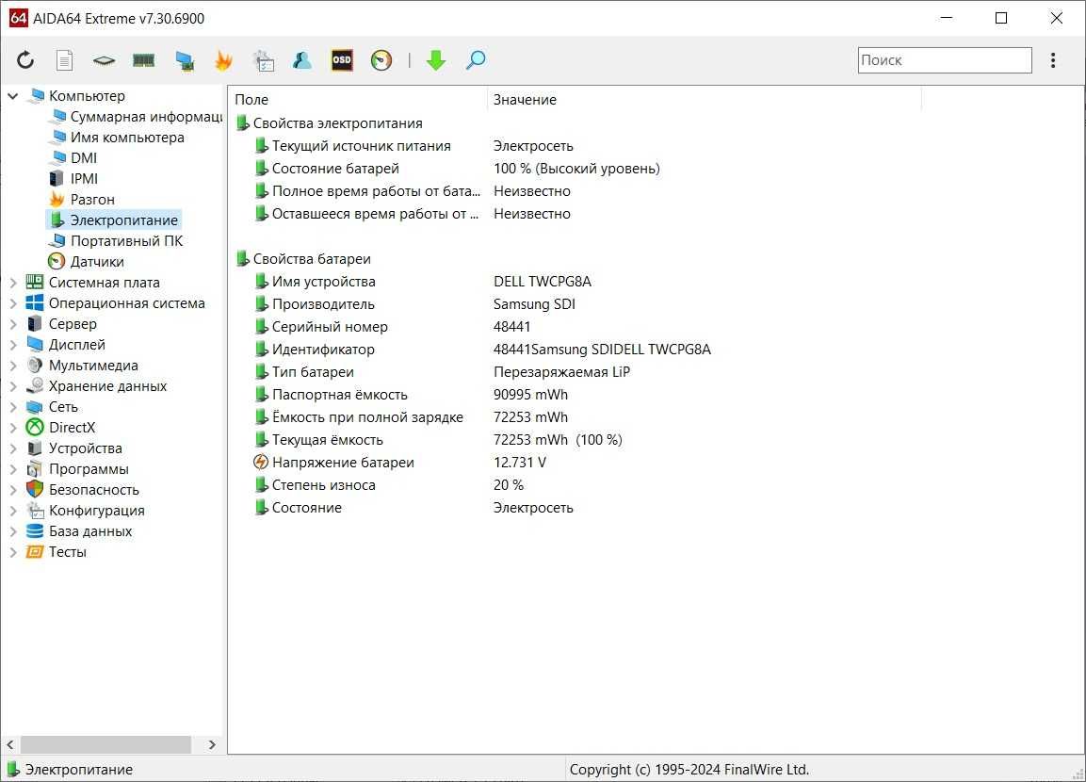
Task: Click the Copyright FinalWire status bar text
Action: pos(689,770)
